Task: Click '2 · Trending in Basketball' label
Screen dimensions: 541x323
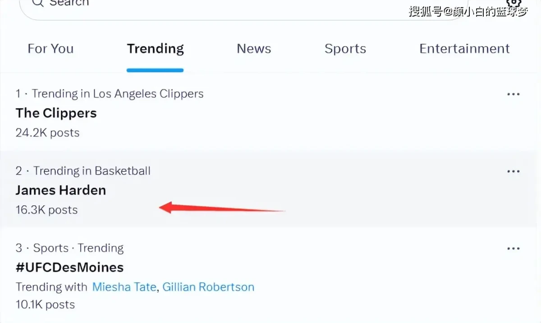Action: pyautogui.click(x=83, y=171)
